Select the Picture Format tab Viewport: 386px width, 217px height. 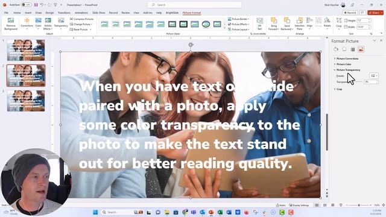(x=192, y=13)
